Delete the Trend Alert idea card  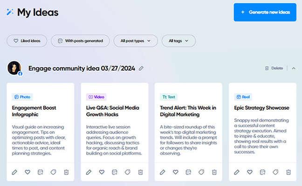[x=214, y=172]
